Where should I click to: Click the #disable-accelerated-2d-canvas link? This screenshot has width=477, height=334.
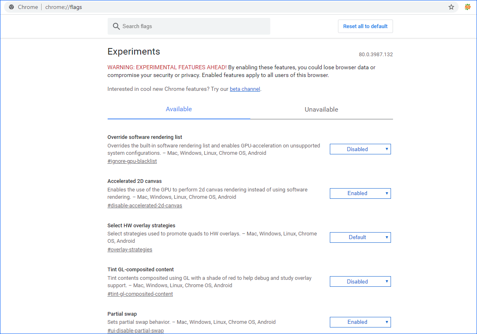(145, 206)
